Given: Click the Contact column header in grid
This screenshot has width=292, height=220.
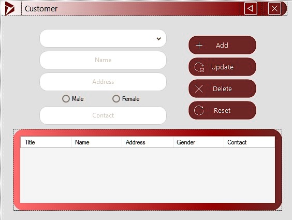Looking at the screenshot, I should tap(250, 142).
